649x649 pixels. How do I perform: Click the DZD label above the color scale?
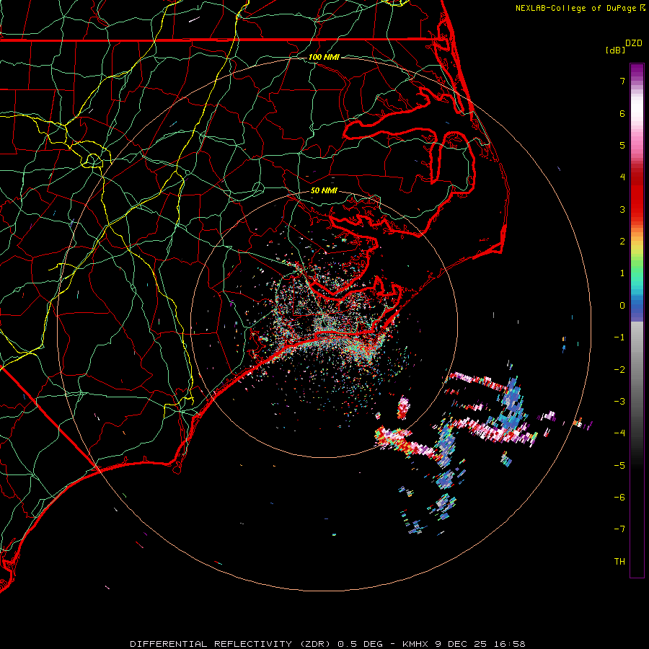(x=634, y=43)
